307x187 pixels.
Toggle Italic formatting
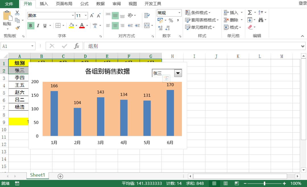click(38, 26)
